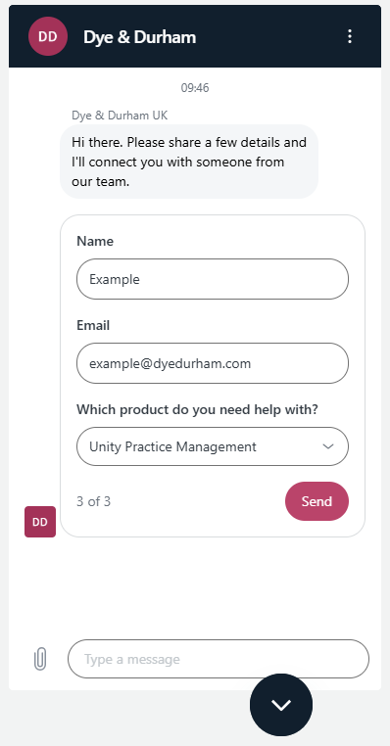Click into the Type a message box
This screenshot has height=746, width=390.
(x=219, y=659)
